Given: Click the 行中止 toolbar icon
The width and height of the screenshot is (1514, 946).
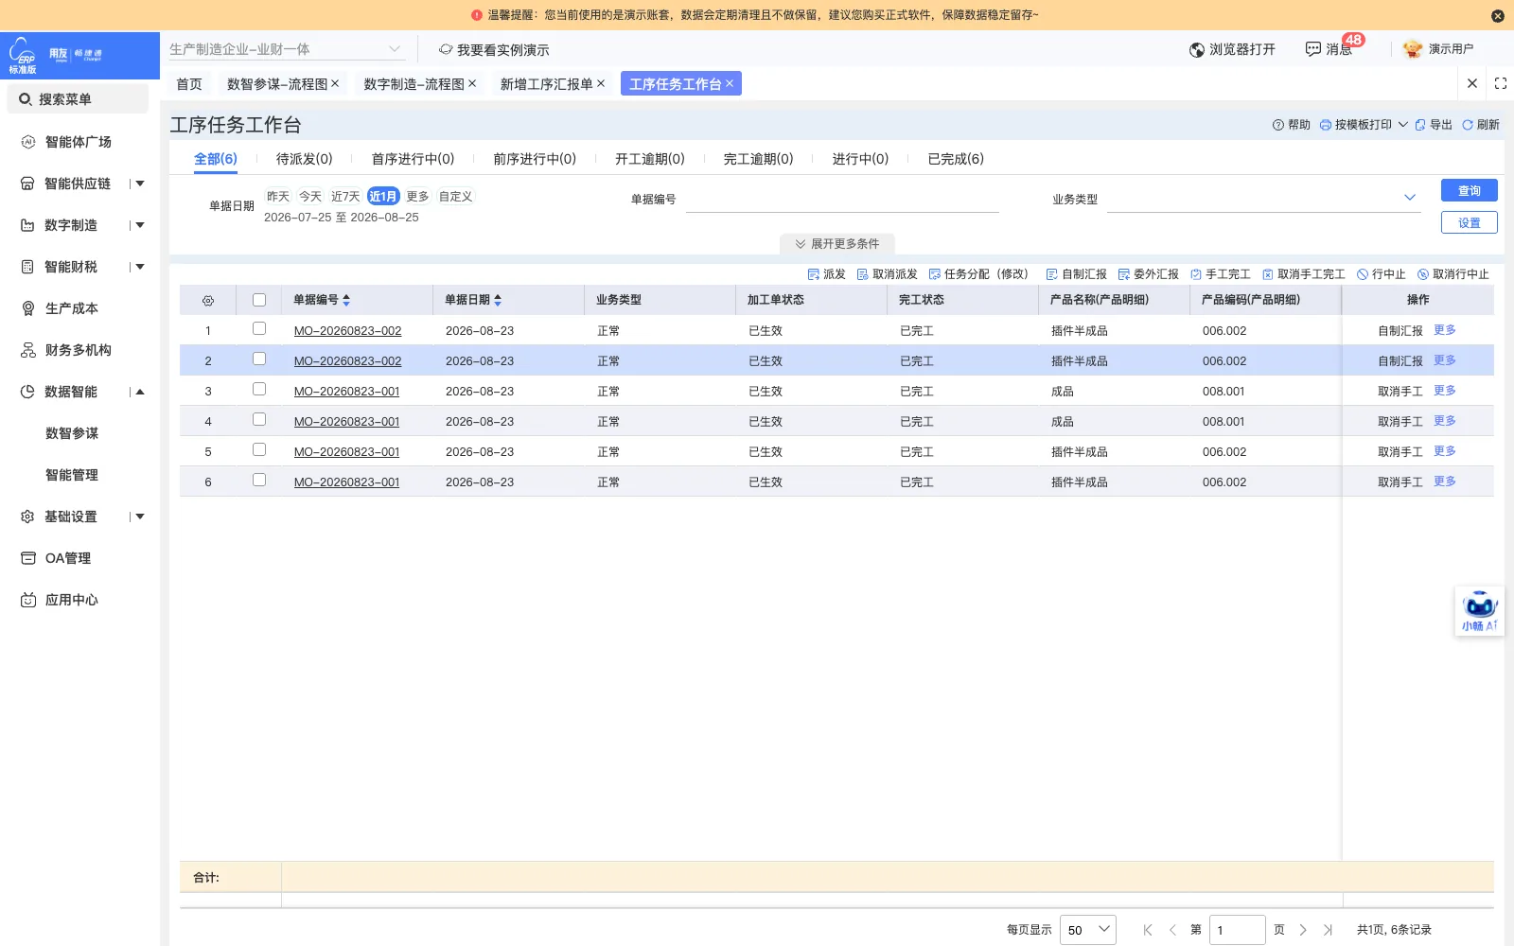Looking at the screenshot, I should pos(1363,274).
